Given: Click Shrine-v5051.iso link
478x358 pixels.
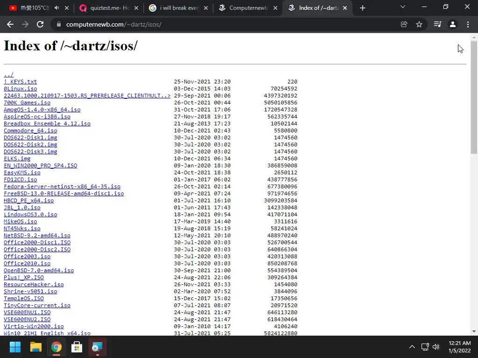Looking at the screenshot, I should 30,292.
